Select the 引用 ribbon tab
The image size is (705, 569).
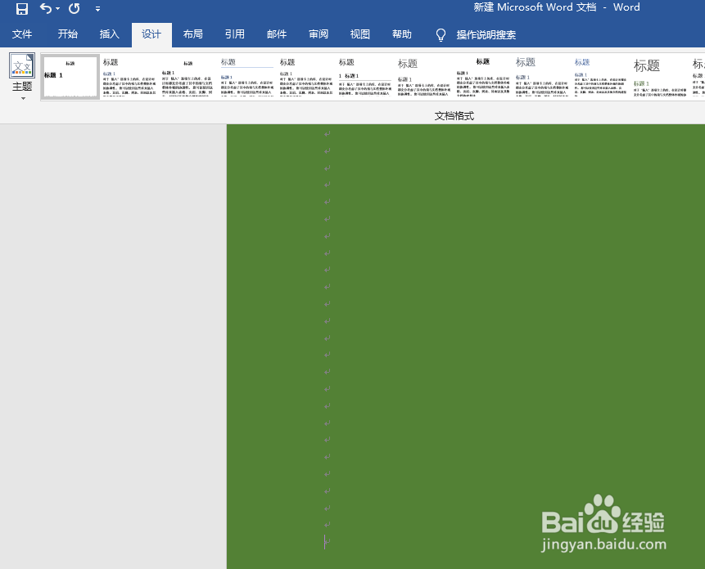pyautogui.click(x=235, y=34)
